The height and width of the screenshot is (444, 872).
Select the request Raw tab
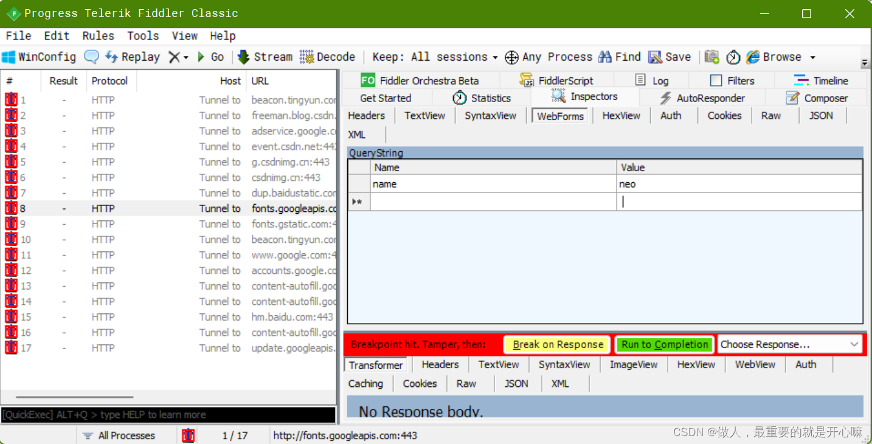770,115
